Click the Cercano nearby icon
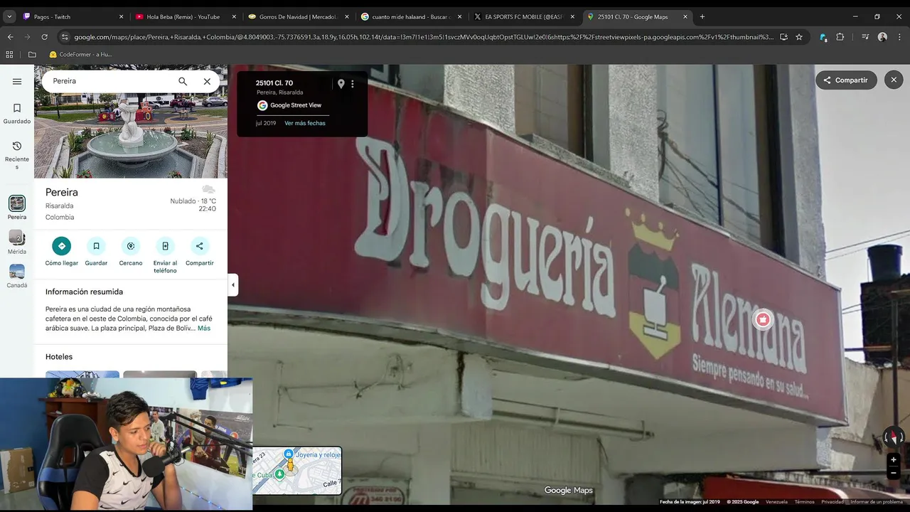910x512 pixels. click(x=131, y=246)
